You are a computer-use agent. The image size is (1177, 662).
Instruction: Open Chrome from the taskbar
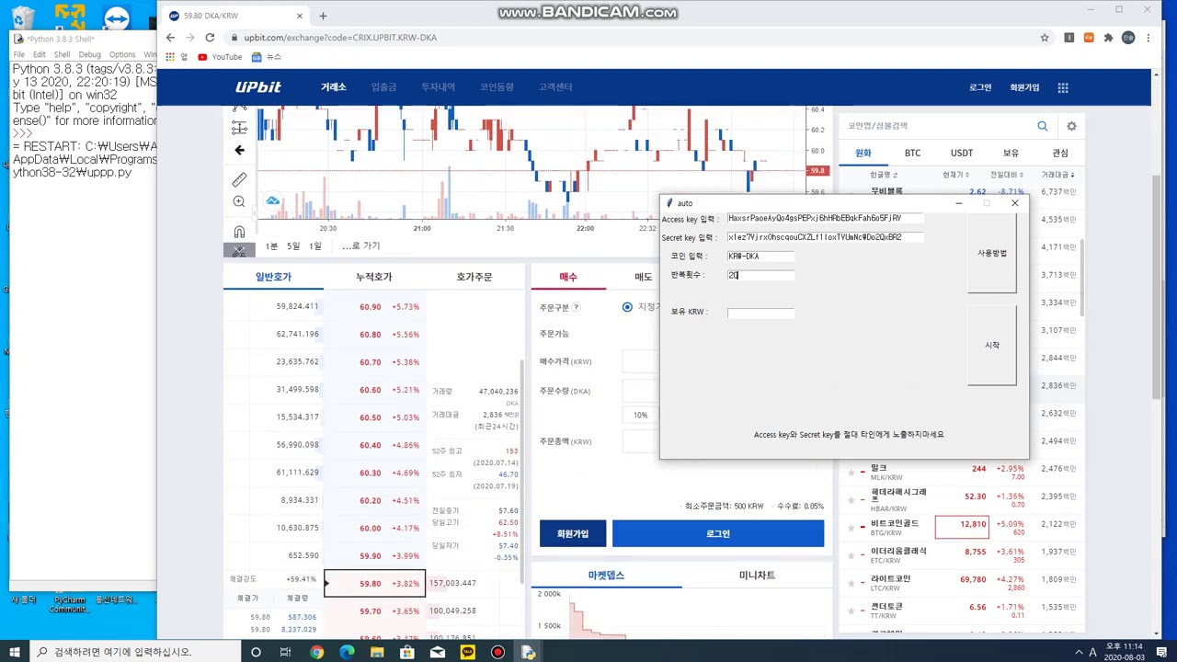316,652
